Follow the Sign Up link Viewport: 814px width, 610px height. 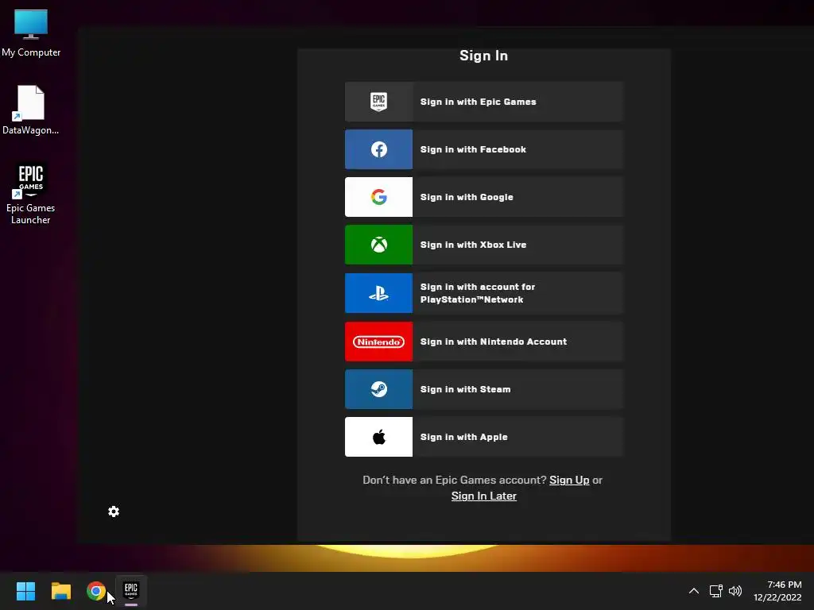pos(569,481)
